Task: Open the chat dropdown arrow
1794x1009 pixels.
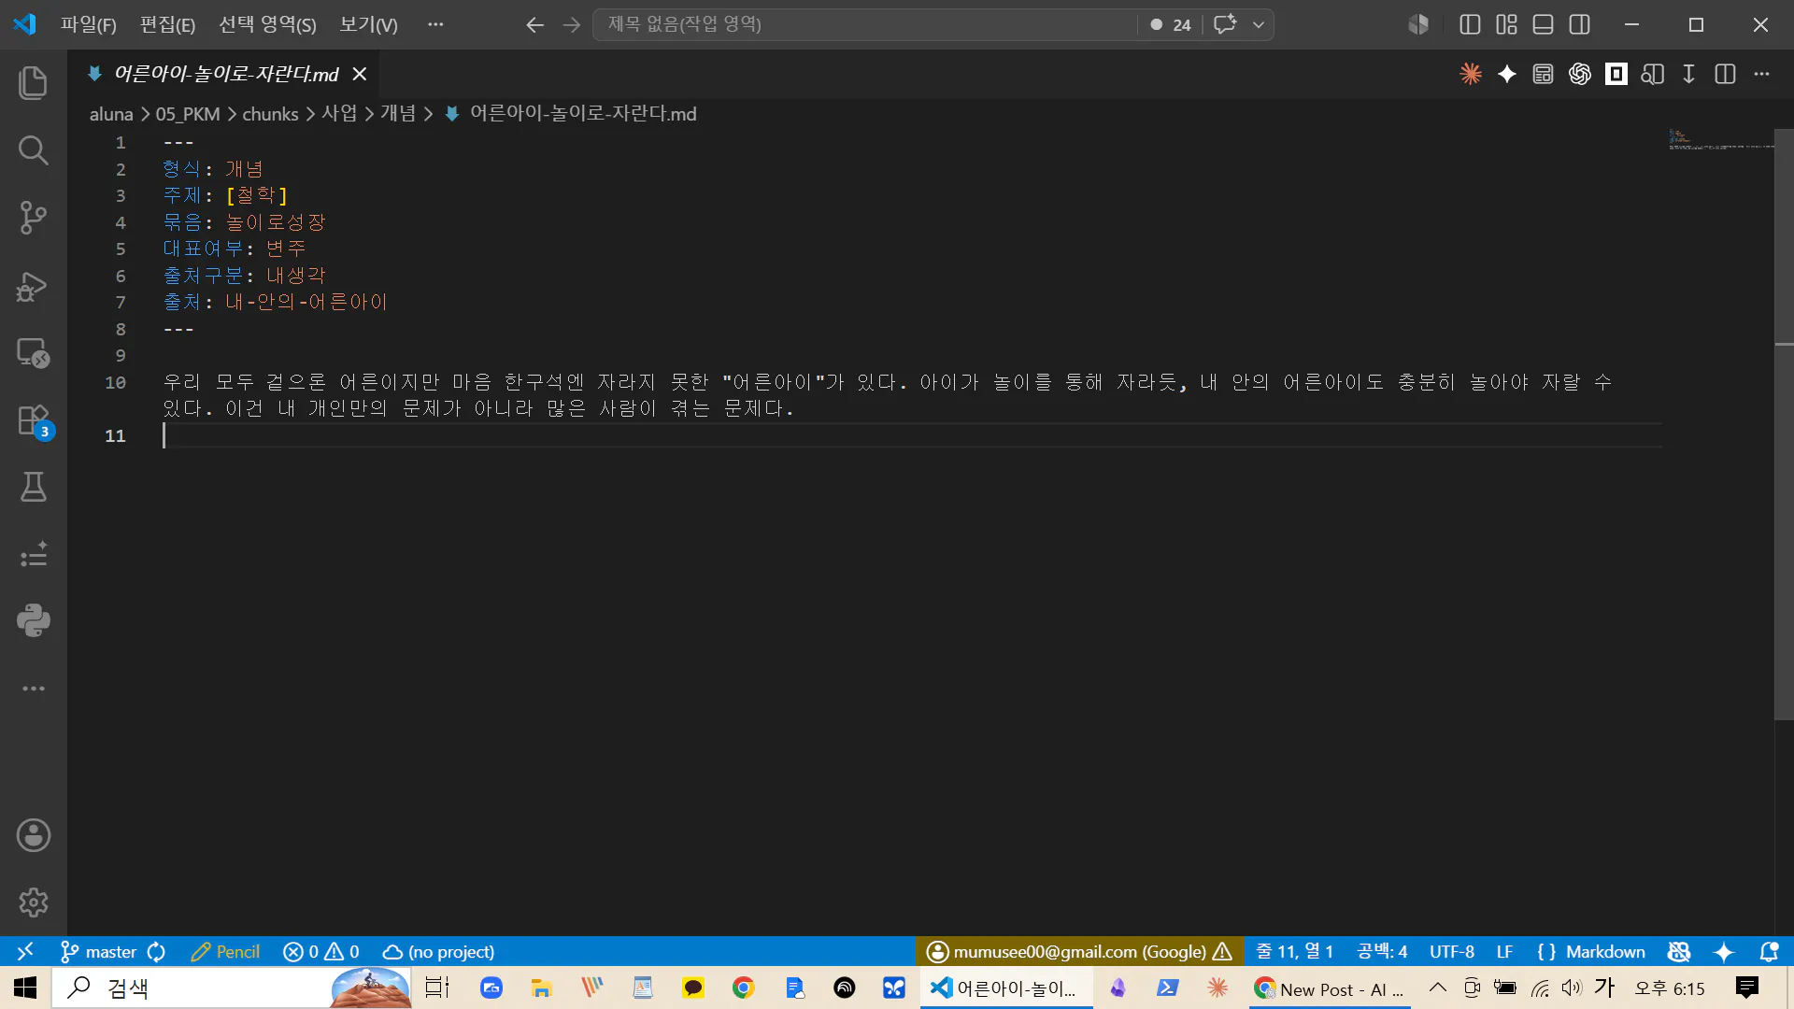Action: click(x=1259, y=24)
